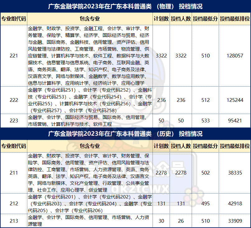The image size is (251, 228).
Task: Select admitted count 236 in row 222
Action: coord(181,100)
